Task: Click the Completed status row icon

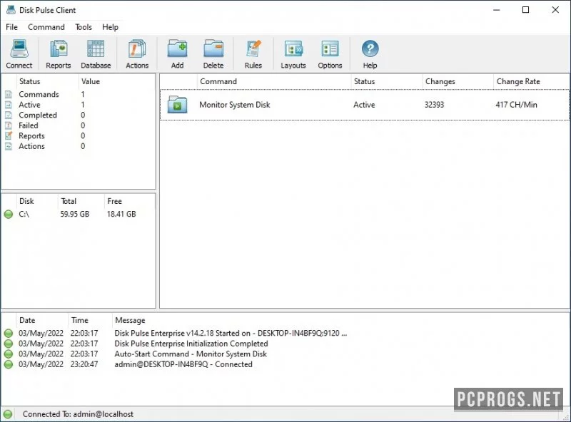Action: click(9, 115)
